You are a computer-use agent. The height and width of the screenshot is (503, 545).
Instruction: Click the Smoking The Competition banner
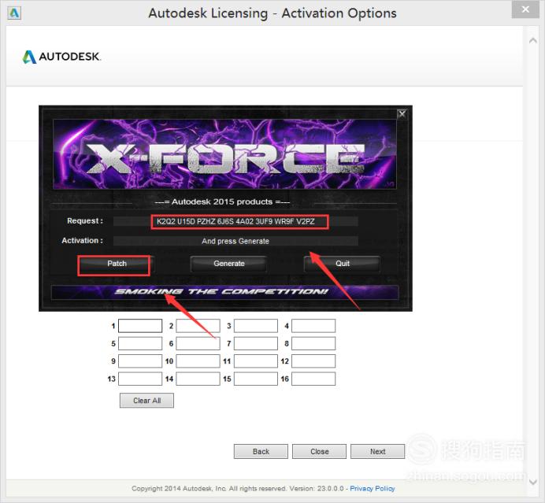tap(224, 292)
